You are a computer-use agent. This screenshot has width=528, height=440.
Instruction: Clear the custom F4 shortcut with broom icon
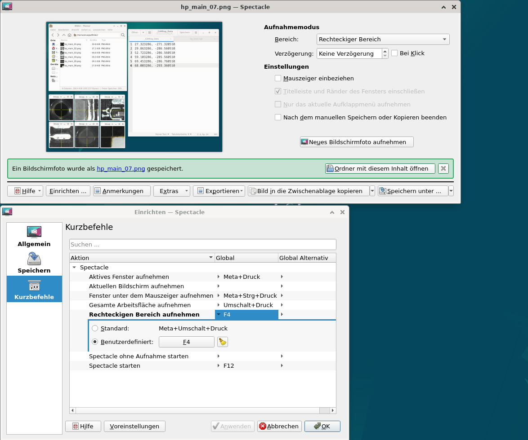point(223,342)
